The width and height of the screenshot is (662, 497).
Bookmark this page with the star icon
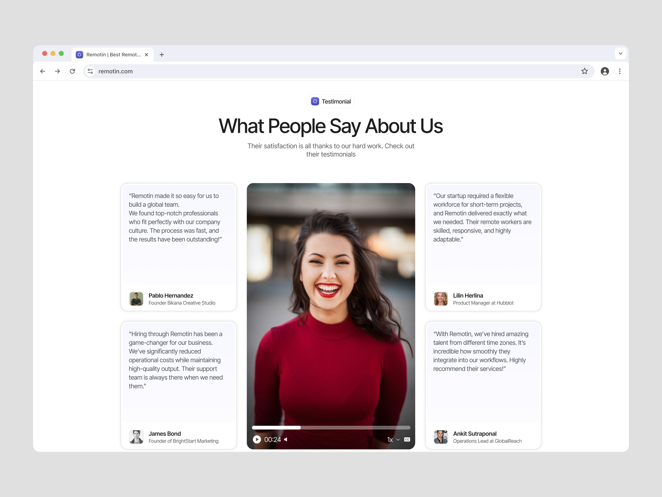coord(584,71)
